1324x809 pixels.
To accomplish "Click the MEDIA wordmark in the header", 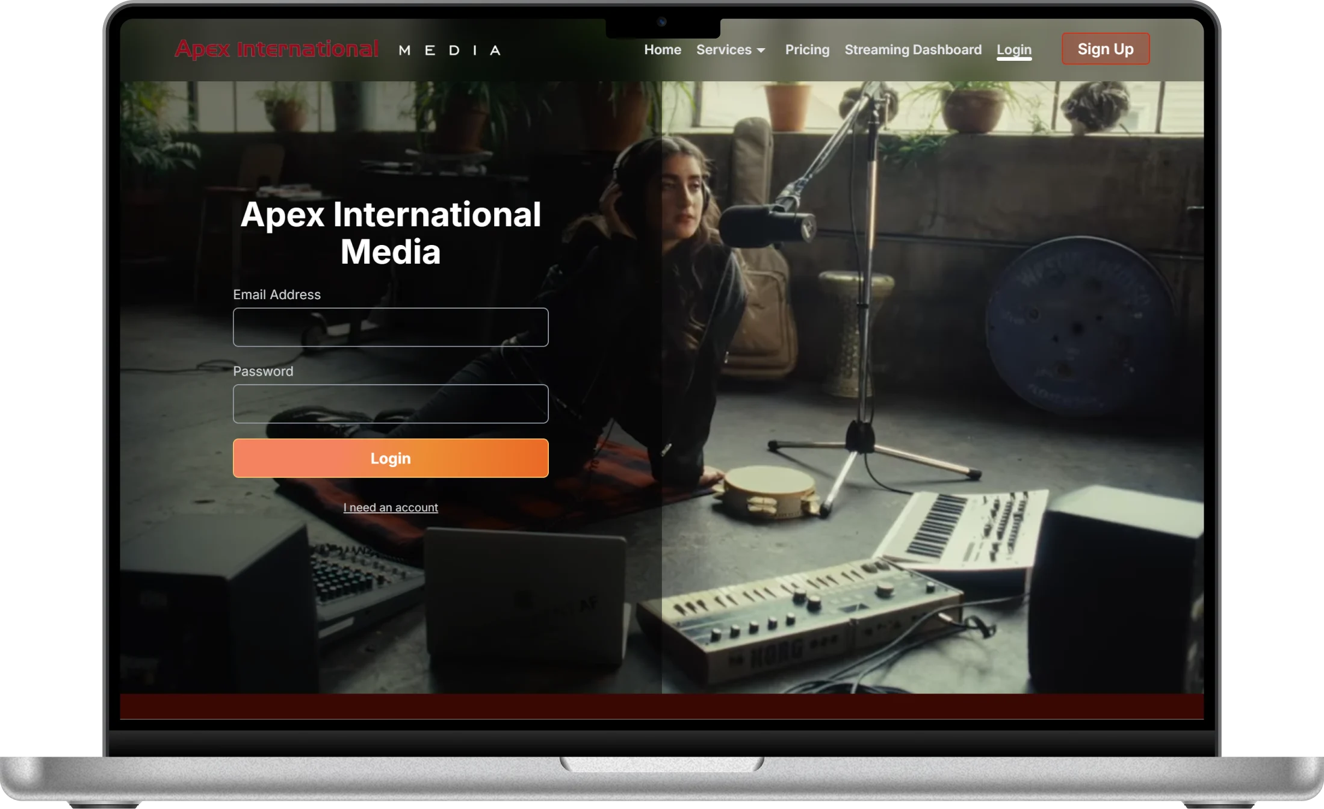I will (449, 49).
